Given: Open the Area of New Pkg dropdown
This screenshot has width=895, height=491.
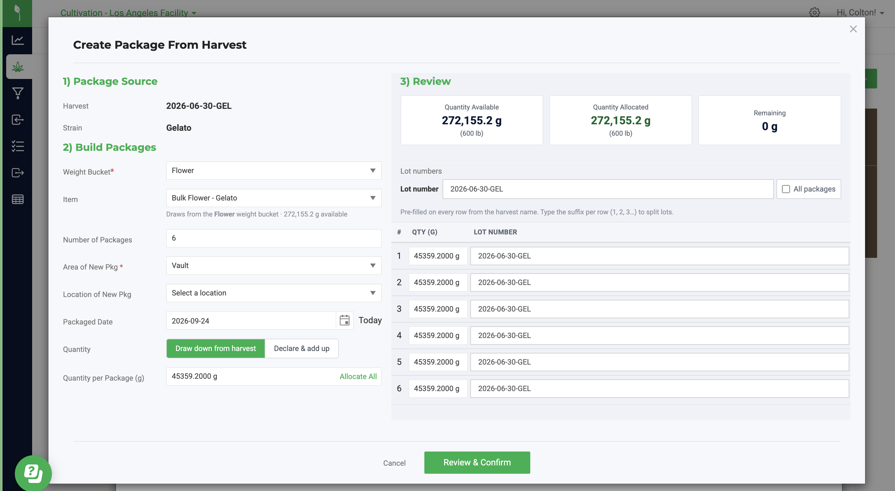Looking at the screenshot, I should (x=273, y=266).
